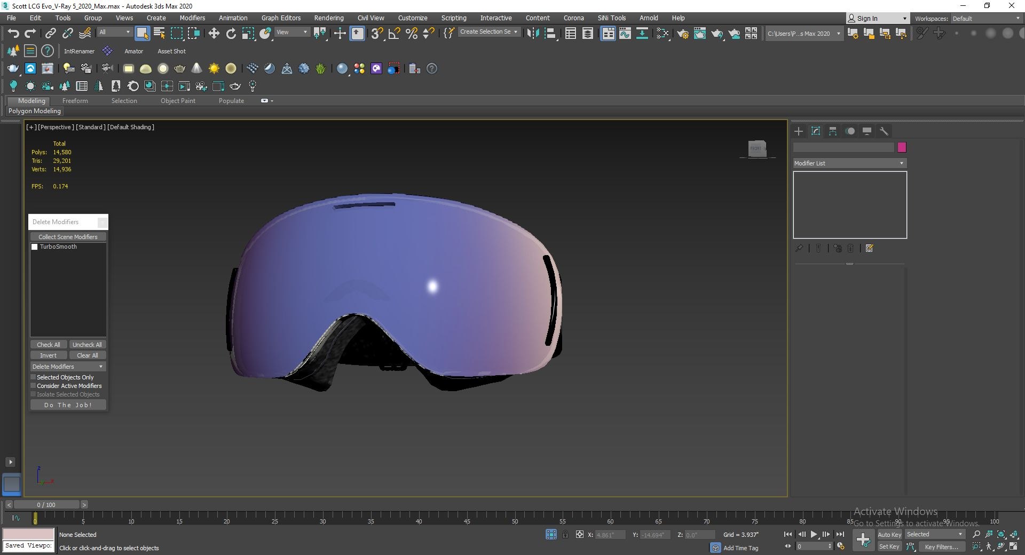Click the time slider 0 / 100 handle

[x=46, y=504]
